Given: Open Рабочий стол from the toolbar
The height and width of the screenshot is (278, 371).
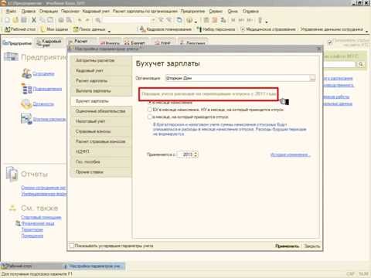Looking at the screenshot, I should click(20, 29).
